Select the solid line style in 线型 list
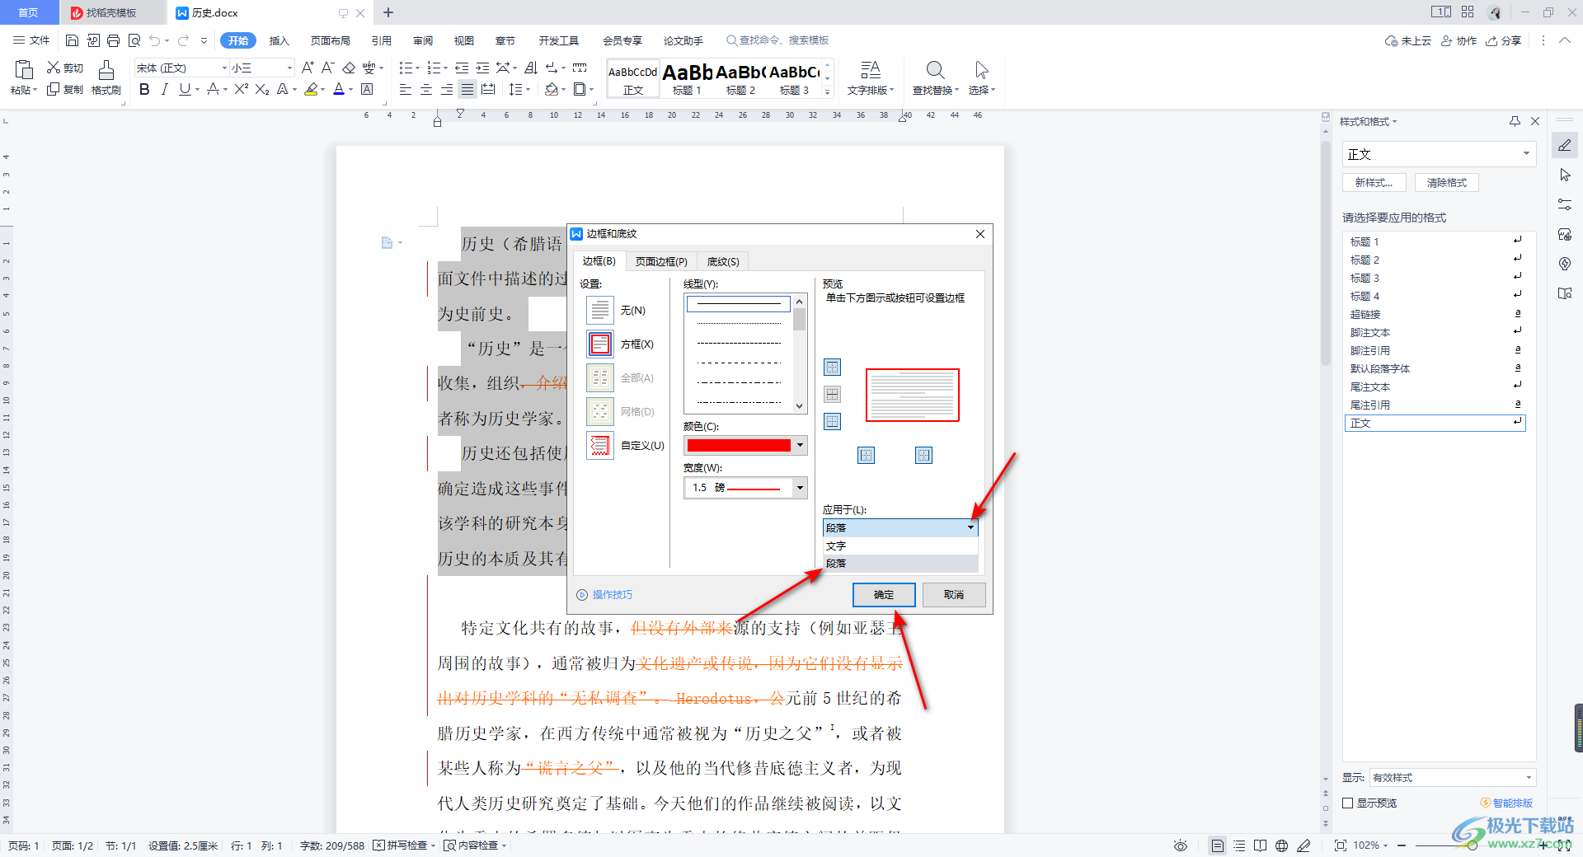The image size is (1583, 857). click(x=739, y=304)
